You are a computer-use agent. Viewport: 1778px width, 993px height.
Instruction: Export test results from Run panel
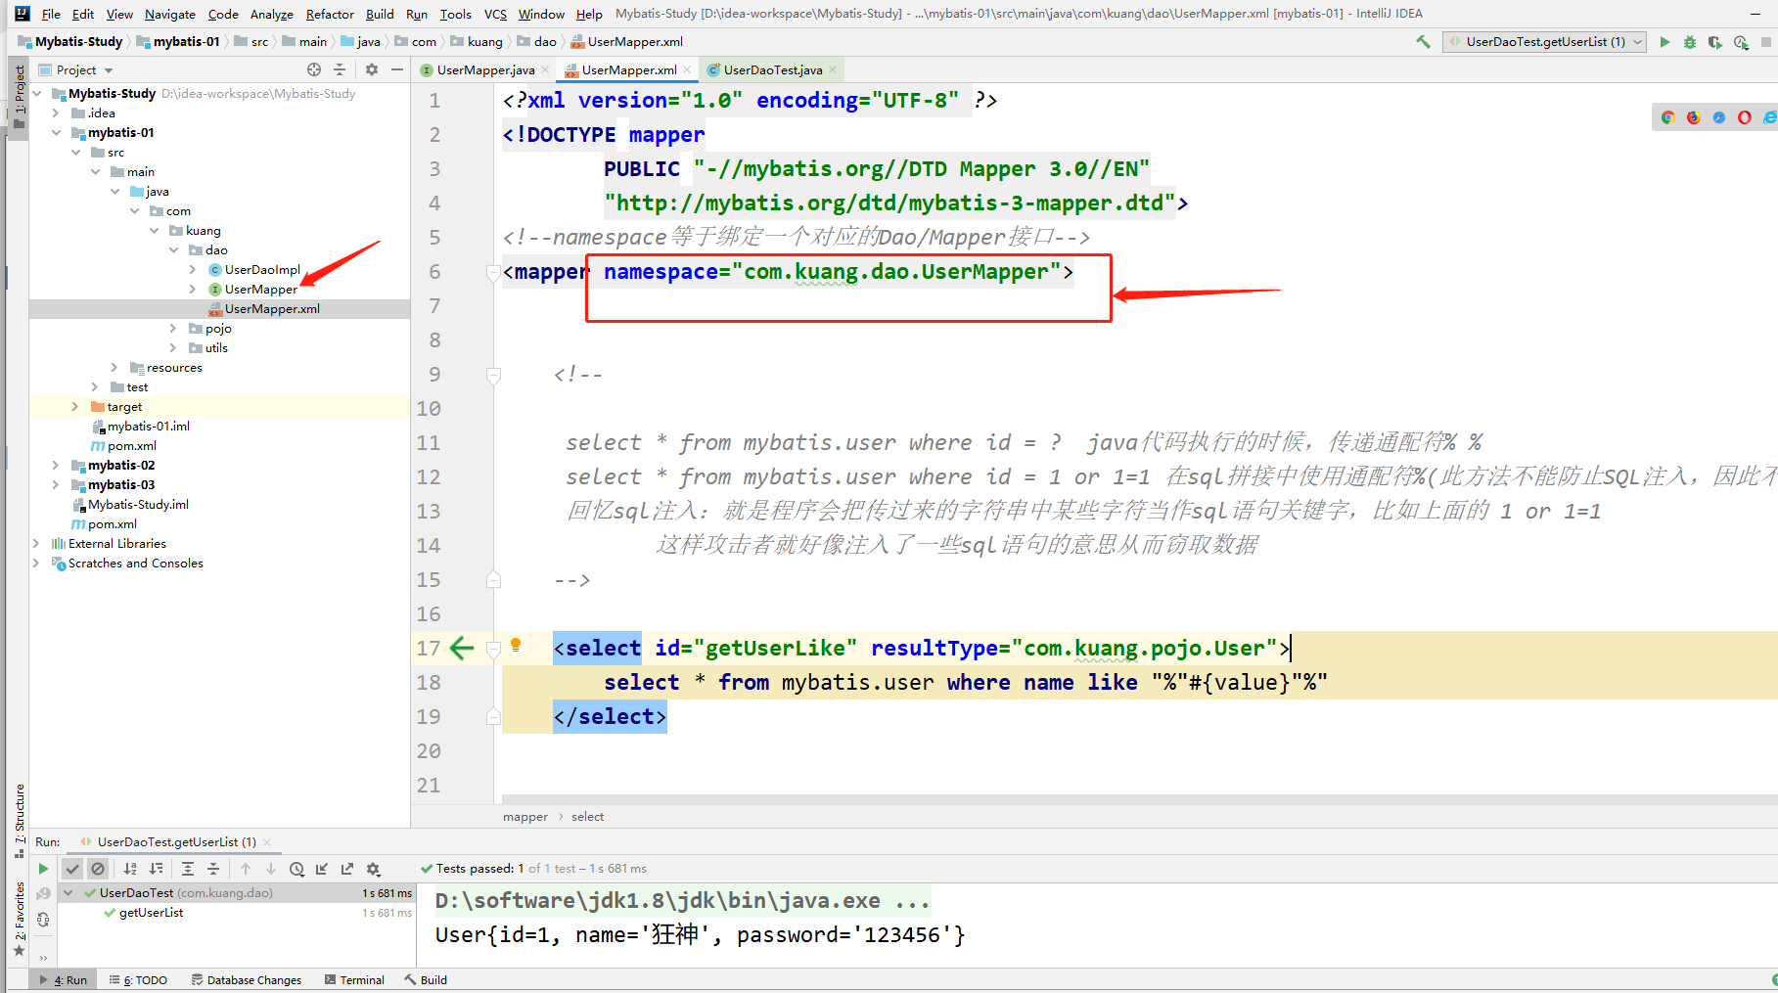coord(347,869)
